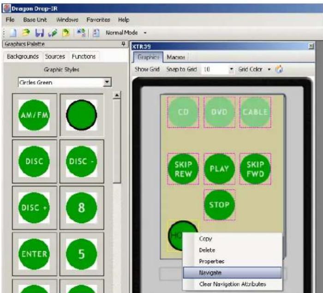Select the number 8 palette graphic
323x293 pixels.
click(x=82, y=208)
